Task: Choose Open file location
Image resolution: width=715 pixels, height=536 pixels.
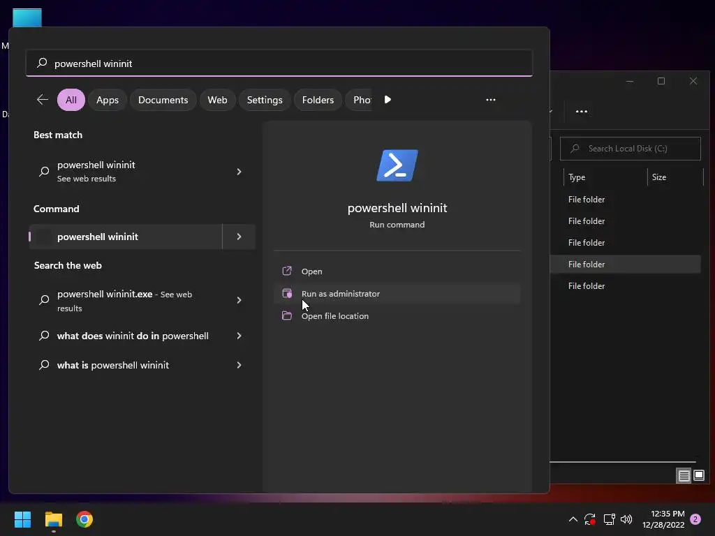Action: 397,316
